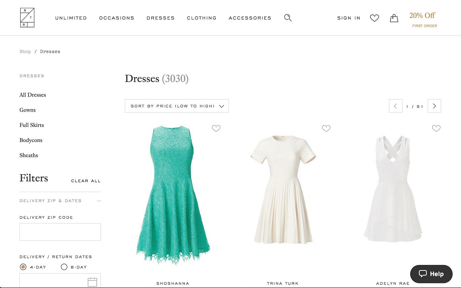Open your wishlist via the heart icon

pos(374,18)
